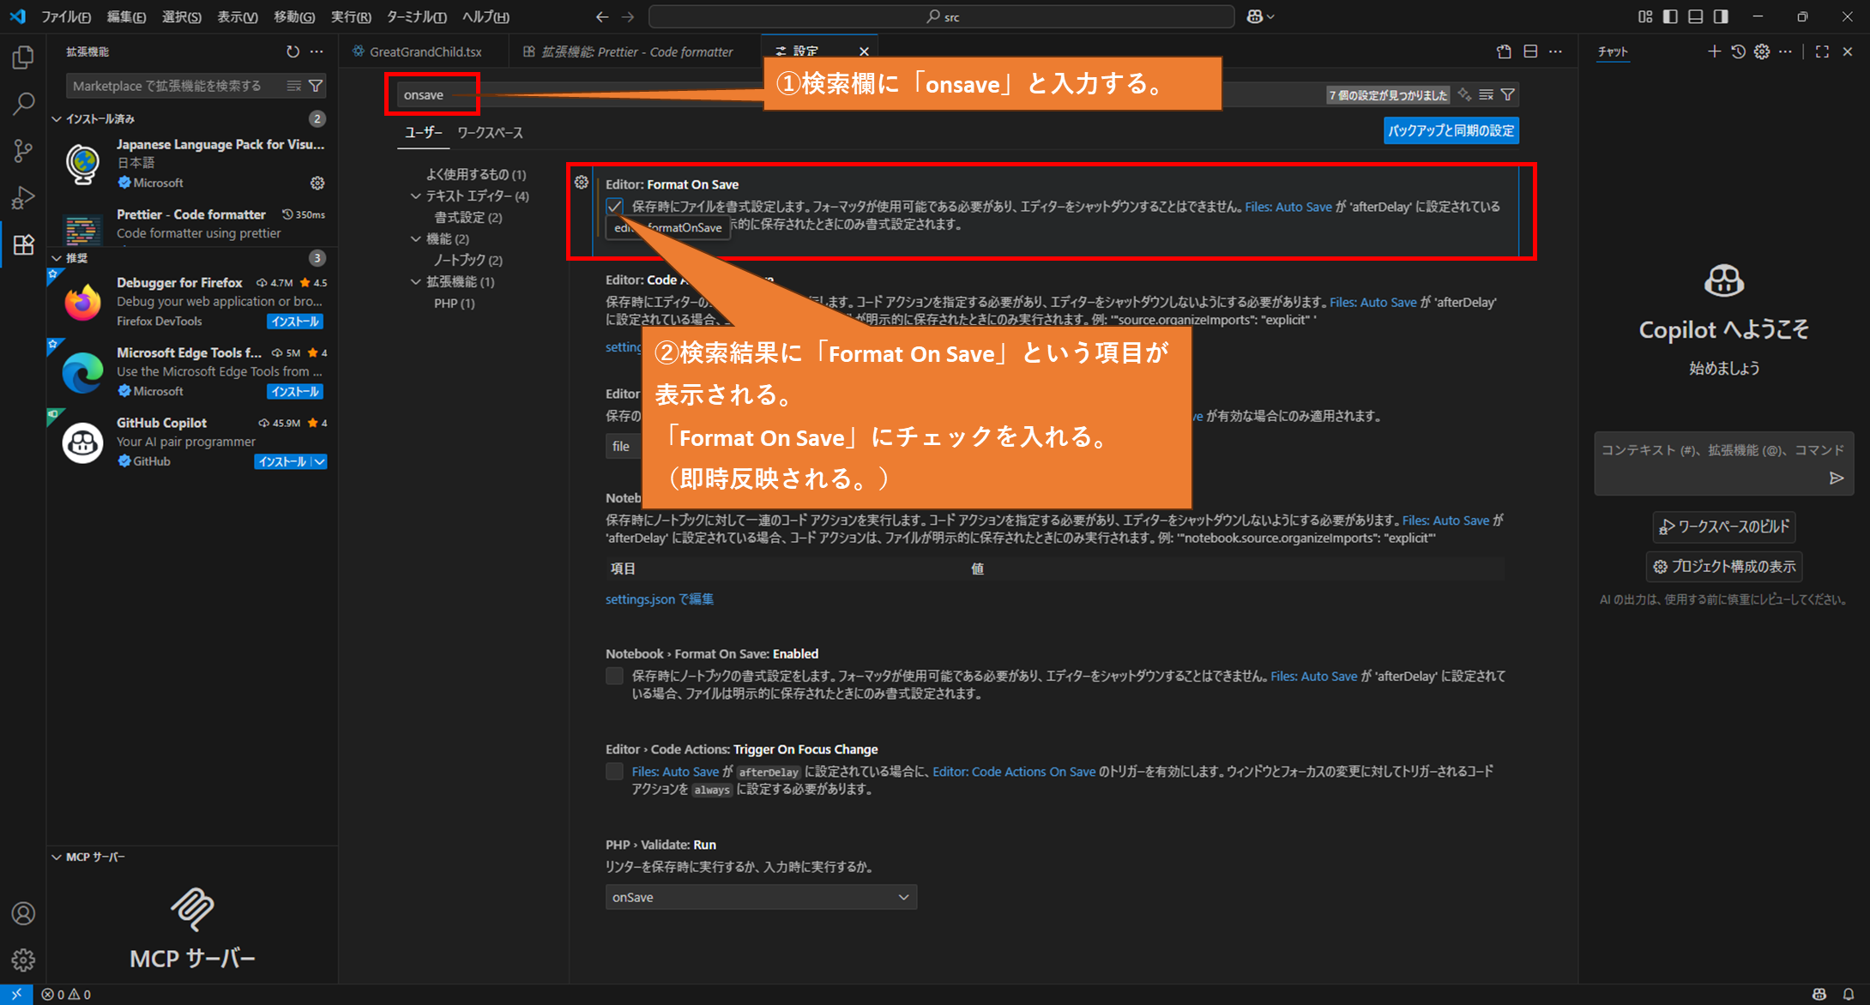Send the chat message arrow
Viewport: 1870px width, 1005px height.
pyautogui.click(x=1837, y=478)
